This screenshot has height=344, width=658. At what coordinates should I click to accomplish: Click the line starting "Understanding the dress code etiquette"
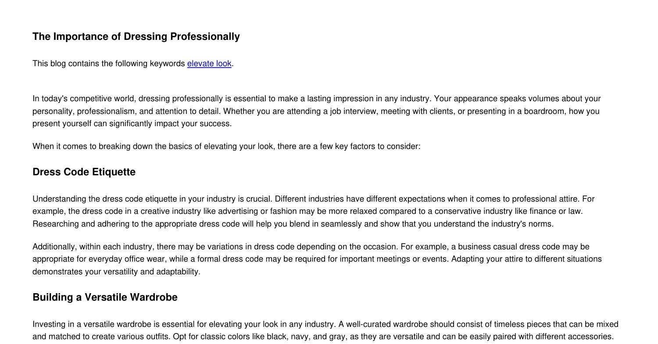[x=313, y=199]
